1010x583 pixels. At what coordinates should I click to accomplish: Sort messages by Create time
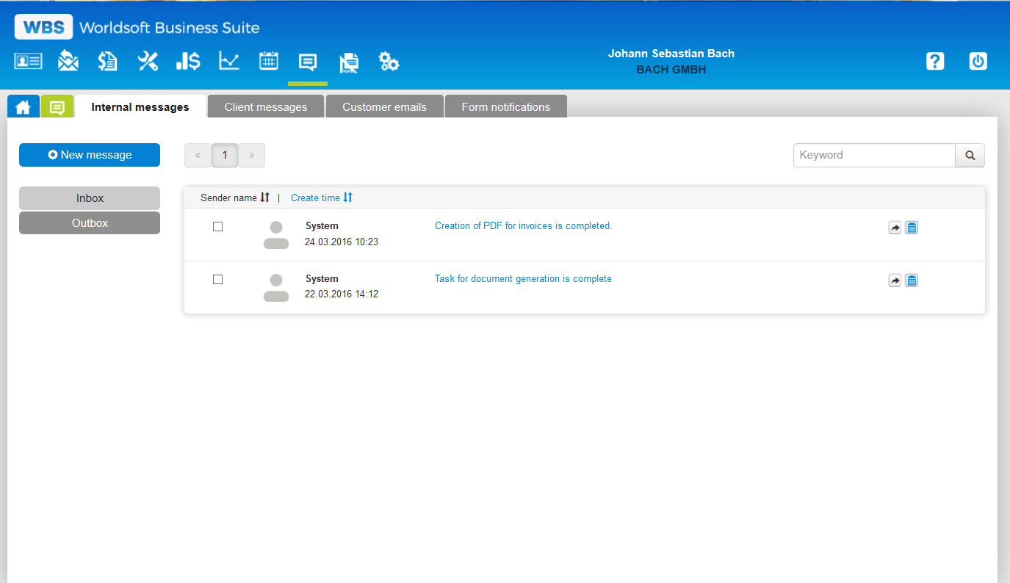[322, 198]
